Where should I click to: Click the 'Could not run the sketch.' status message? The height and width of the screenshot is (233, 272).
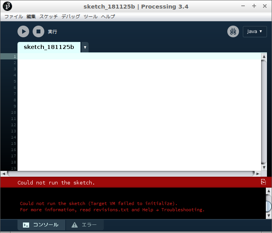56,183
